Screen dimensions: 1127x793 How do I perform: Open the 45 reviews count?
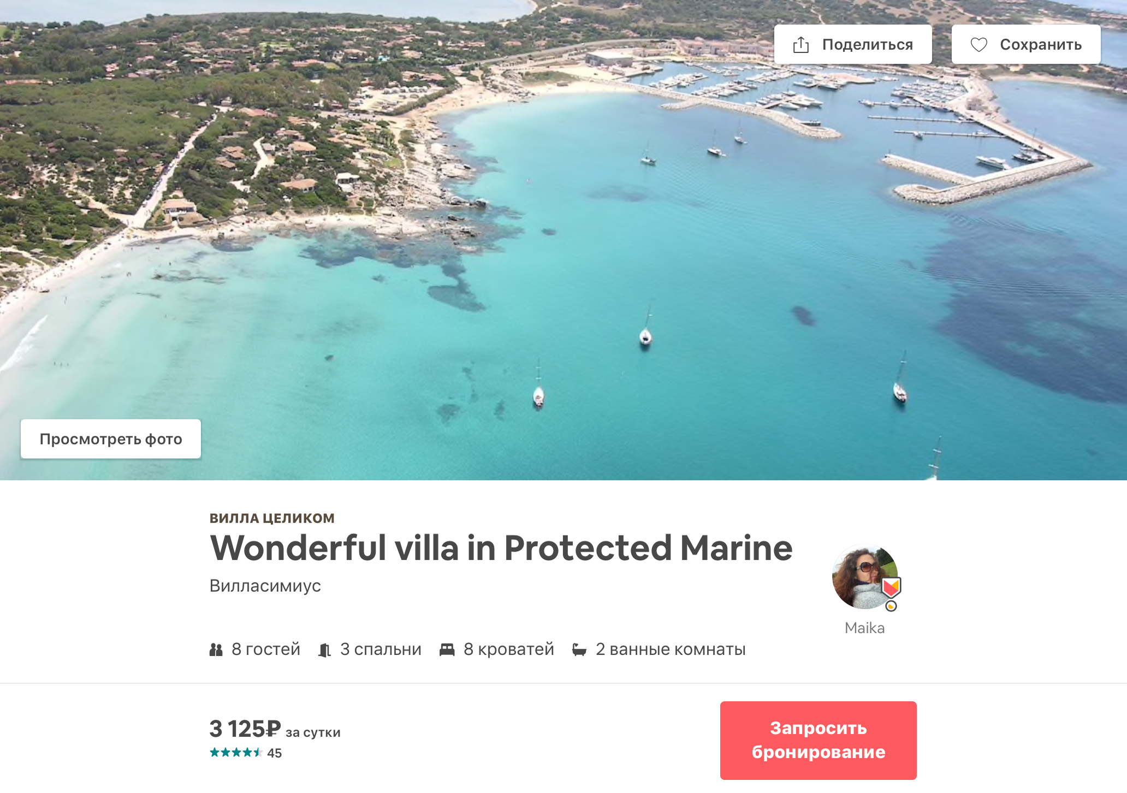(275, 753)
